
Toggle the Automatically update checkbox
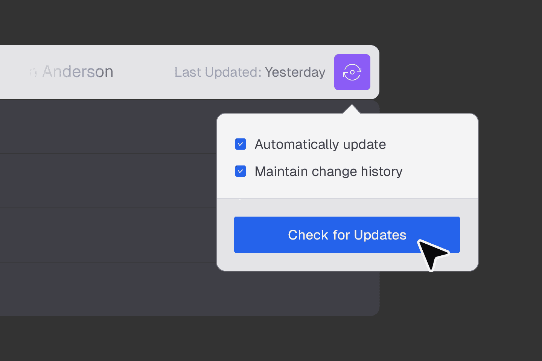tap(241, 144)
